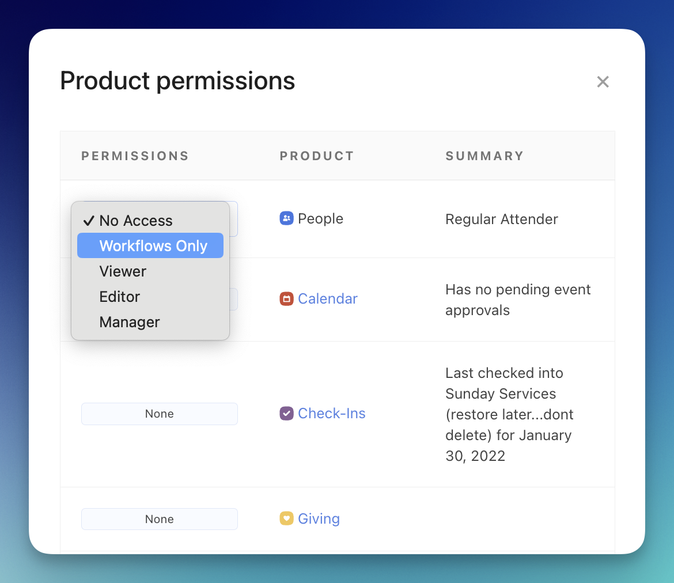674x583 pixels.
Task: Set permission to Editor
Action: coord(120,297)
